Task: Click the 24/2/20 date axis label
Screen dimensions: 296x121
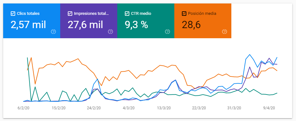Action: tap(93, 108)
